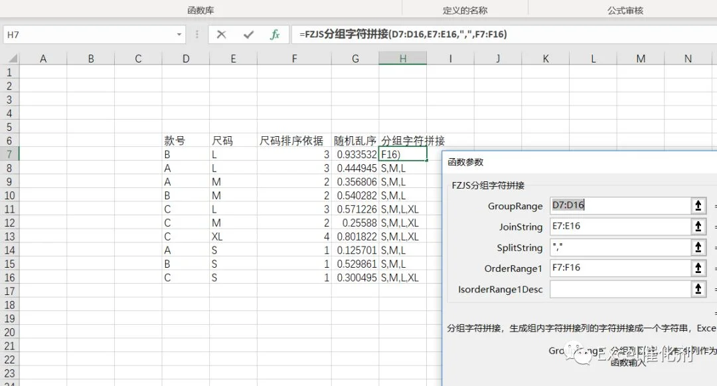
Task: Select row 1 header
Action: tap(9, 72)
